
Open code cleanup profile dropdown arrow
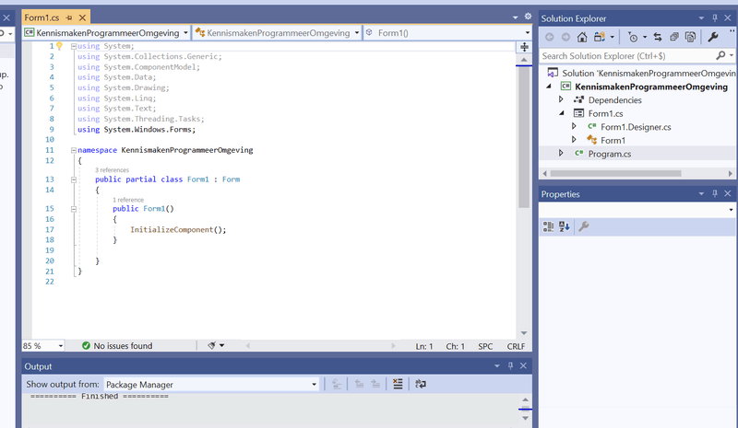[x=221, y=345]
